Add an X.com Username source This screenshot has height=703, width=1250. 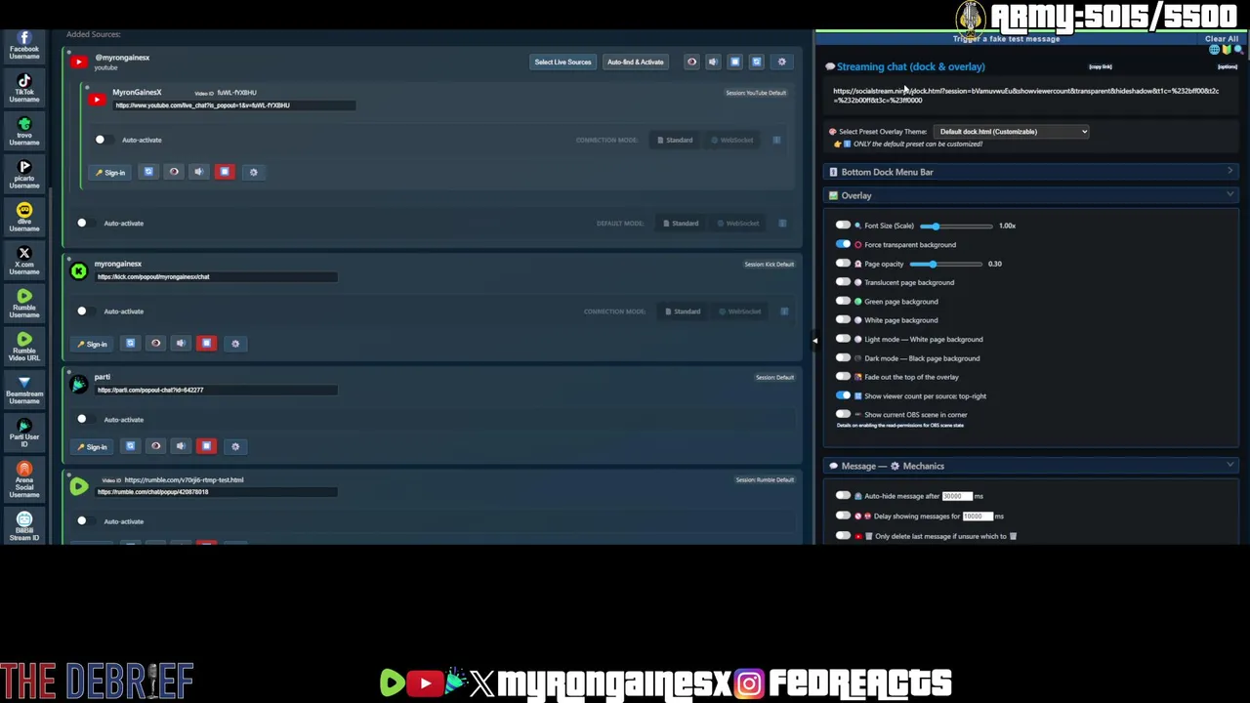[x=24, y=261]
